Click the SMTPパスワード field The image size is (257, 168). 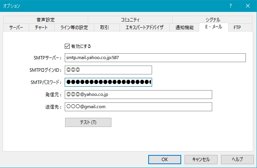tap(108, 82)
